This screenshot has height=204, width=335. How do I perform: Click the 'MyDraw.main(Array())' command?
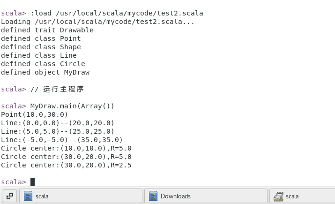coord(72,106)
